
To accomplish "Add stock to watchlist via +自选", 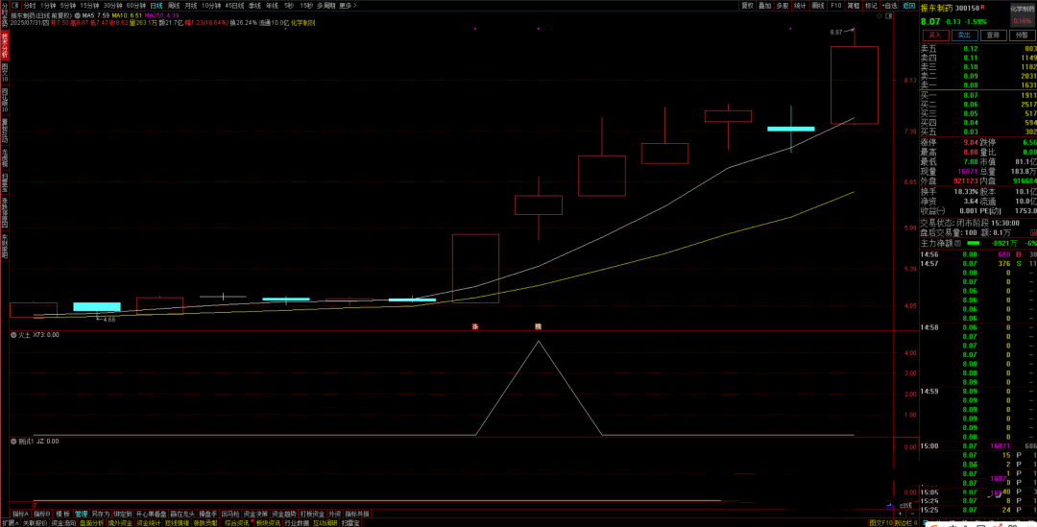I will [890, 5].
